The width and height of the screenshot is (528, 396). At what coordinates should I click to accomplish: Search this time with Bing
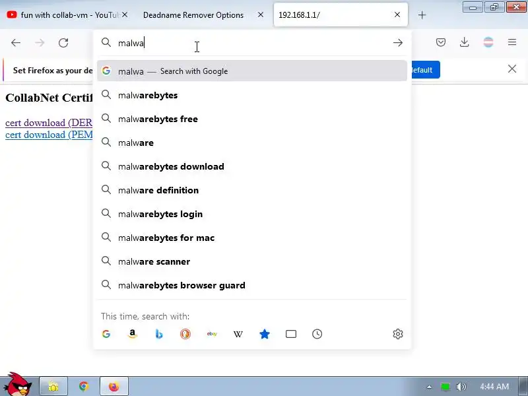(159, 334)
